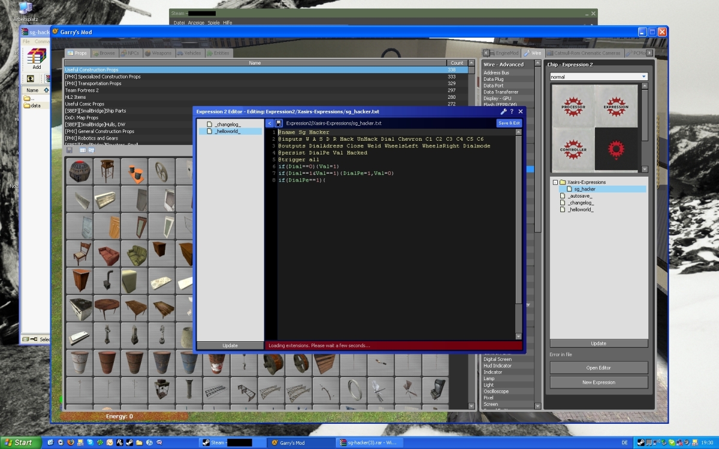The width and height of the screenshot is (719, 449).
Task: Click the question mark help icon
Action: click(x=512, y=111)
